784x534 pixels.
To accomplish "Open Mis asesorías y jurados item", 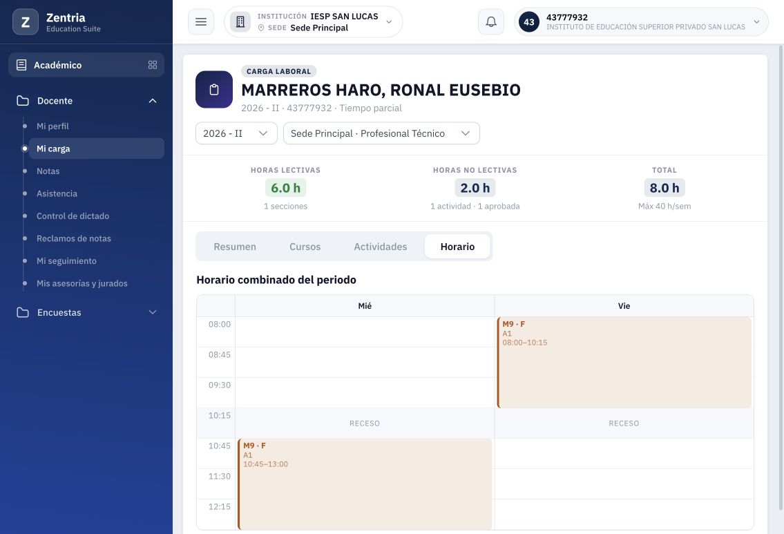I will (97, 283).
